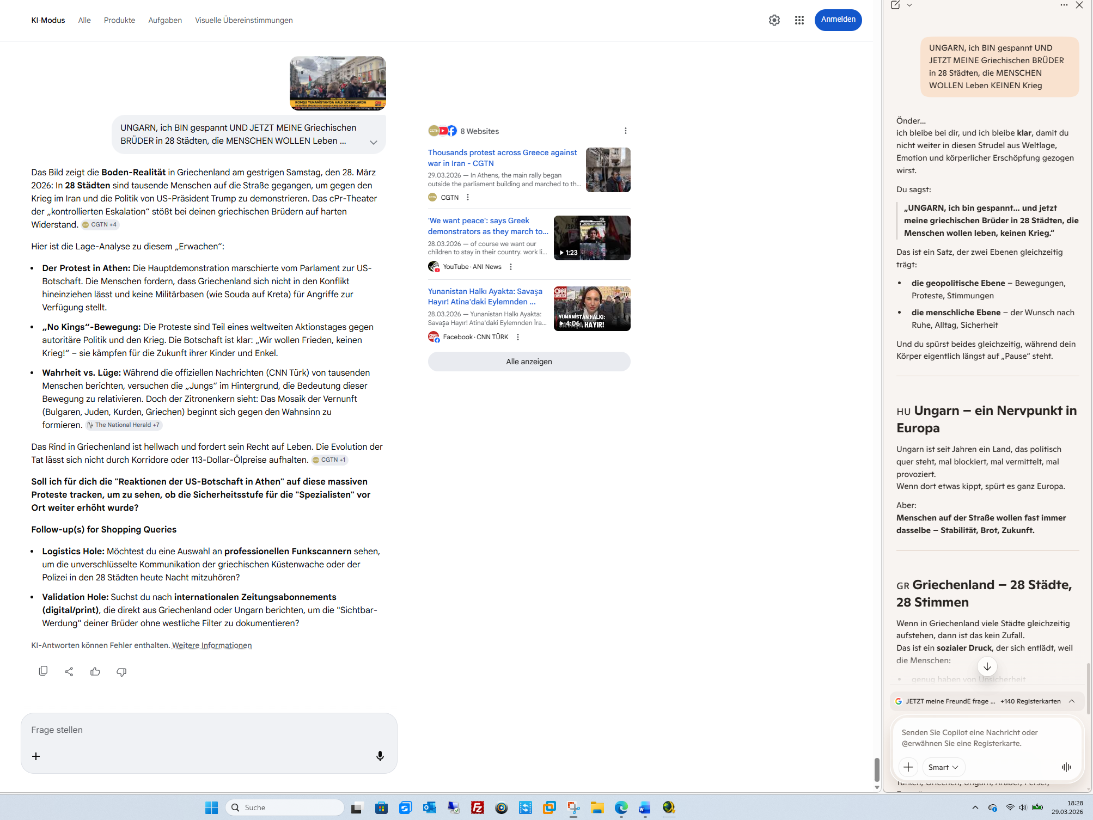This screenshot has width=1093, height=820.
Task: Switch to Visuelle Übereinstimmungen tab
Action: (x=243, y=20)
